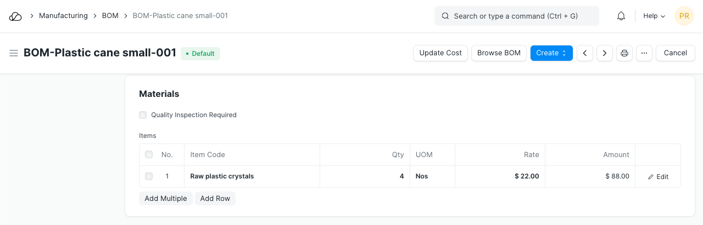Edit the Raw plastic crystals row
The image size is (703, 225).
point(658,177)
